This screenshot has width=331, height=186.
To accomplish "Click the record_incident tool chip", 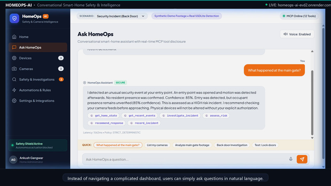I will point(144,123).
